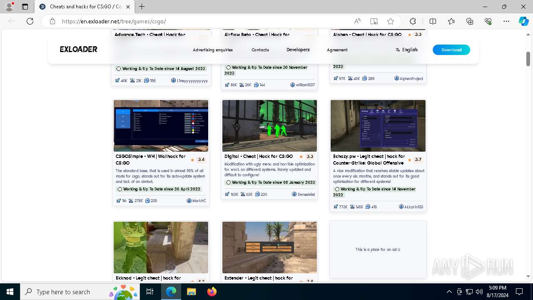Toggle the split screen icon
The image size is (533, 300).
point(433,21)
